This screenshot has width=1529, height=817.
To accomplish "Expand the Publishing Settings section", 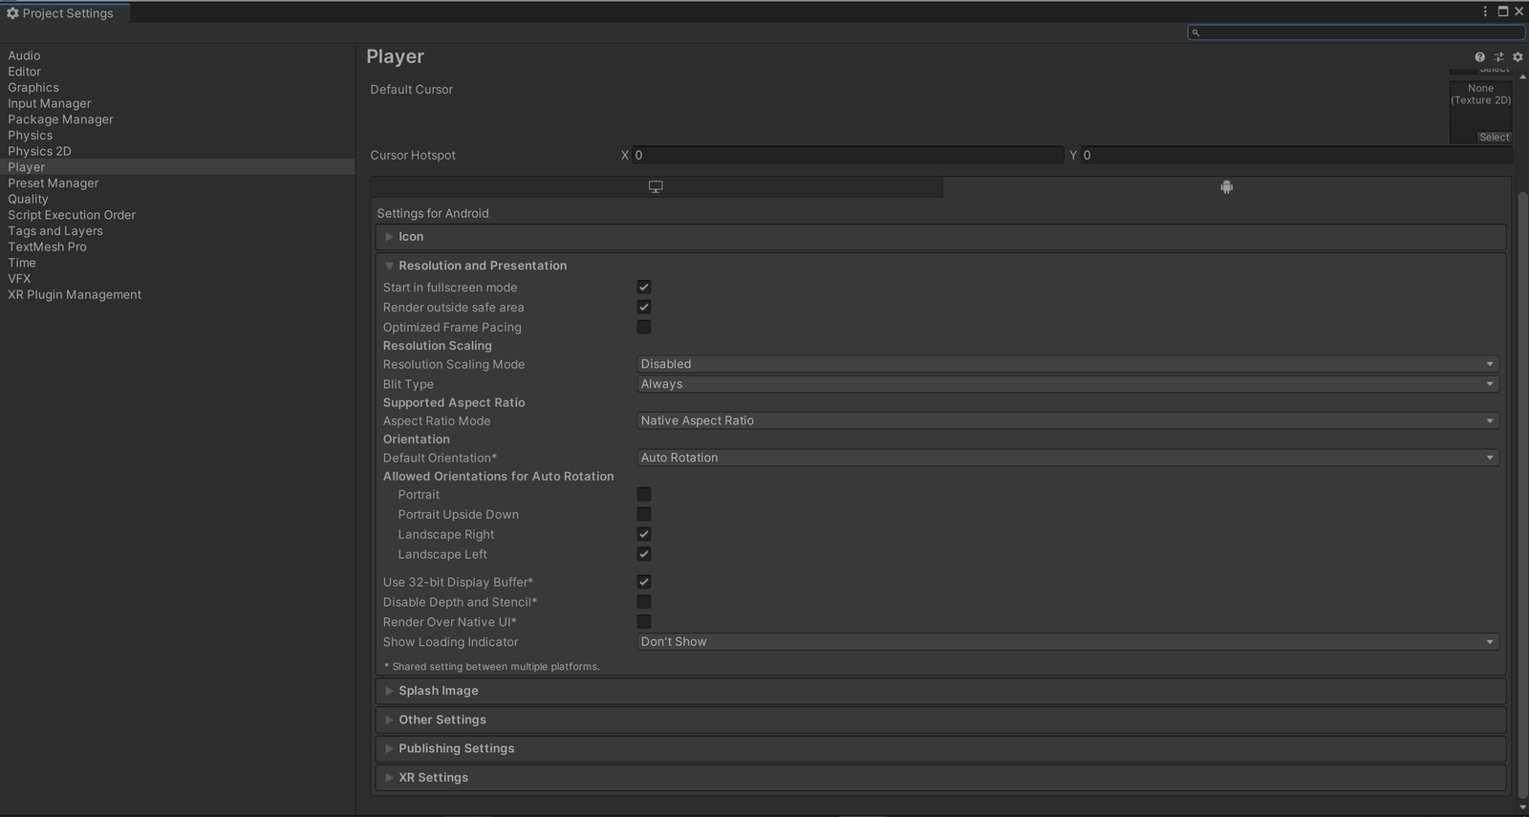I will click(941, 748).
